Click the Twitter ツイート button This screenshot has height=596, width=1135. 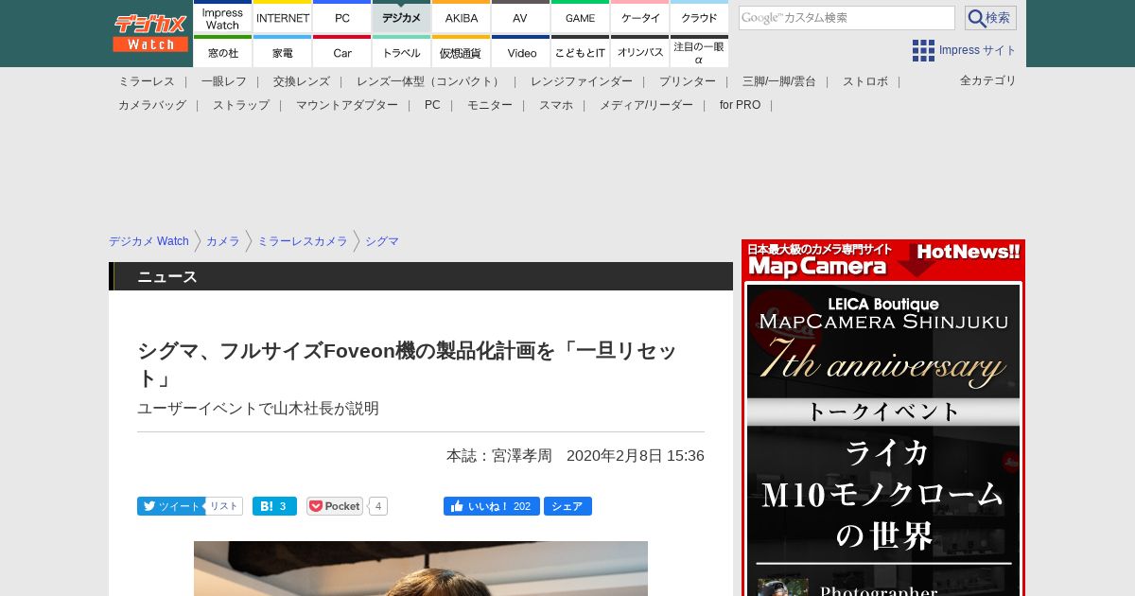pos(170,506)
